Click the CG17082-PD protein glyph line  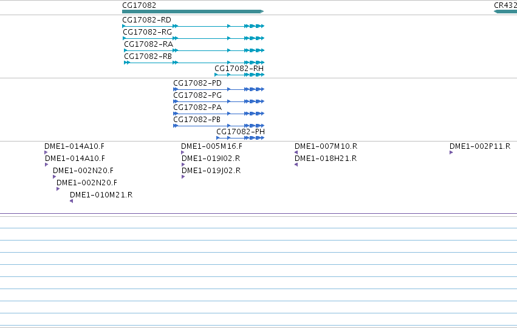[219, 89]
